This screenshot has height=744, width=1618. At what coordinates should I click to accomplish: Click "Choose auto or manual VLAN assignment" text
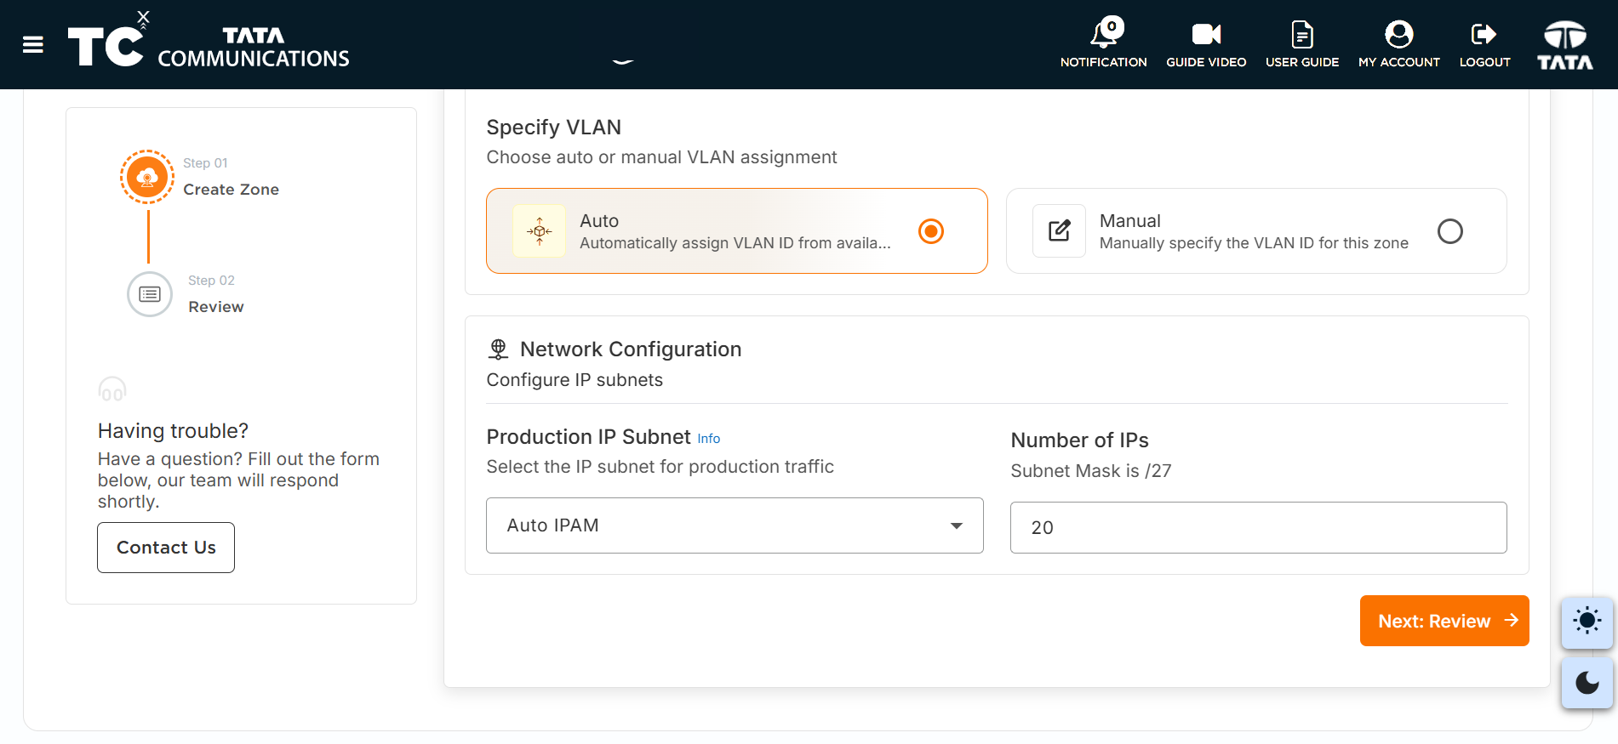tap(661, 157)
